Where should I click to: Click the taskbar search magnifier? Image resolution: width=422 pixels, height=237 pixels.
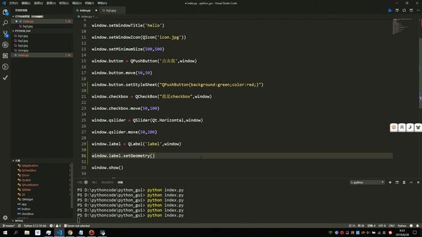[16, 232]
